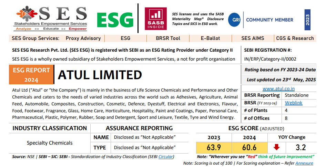Click the YOY Change column header
The width and height of the screenshot is (326, 167).
(292, 137)
